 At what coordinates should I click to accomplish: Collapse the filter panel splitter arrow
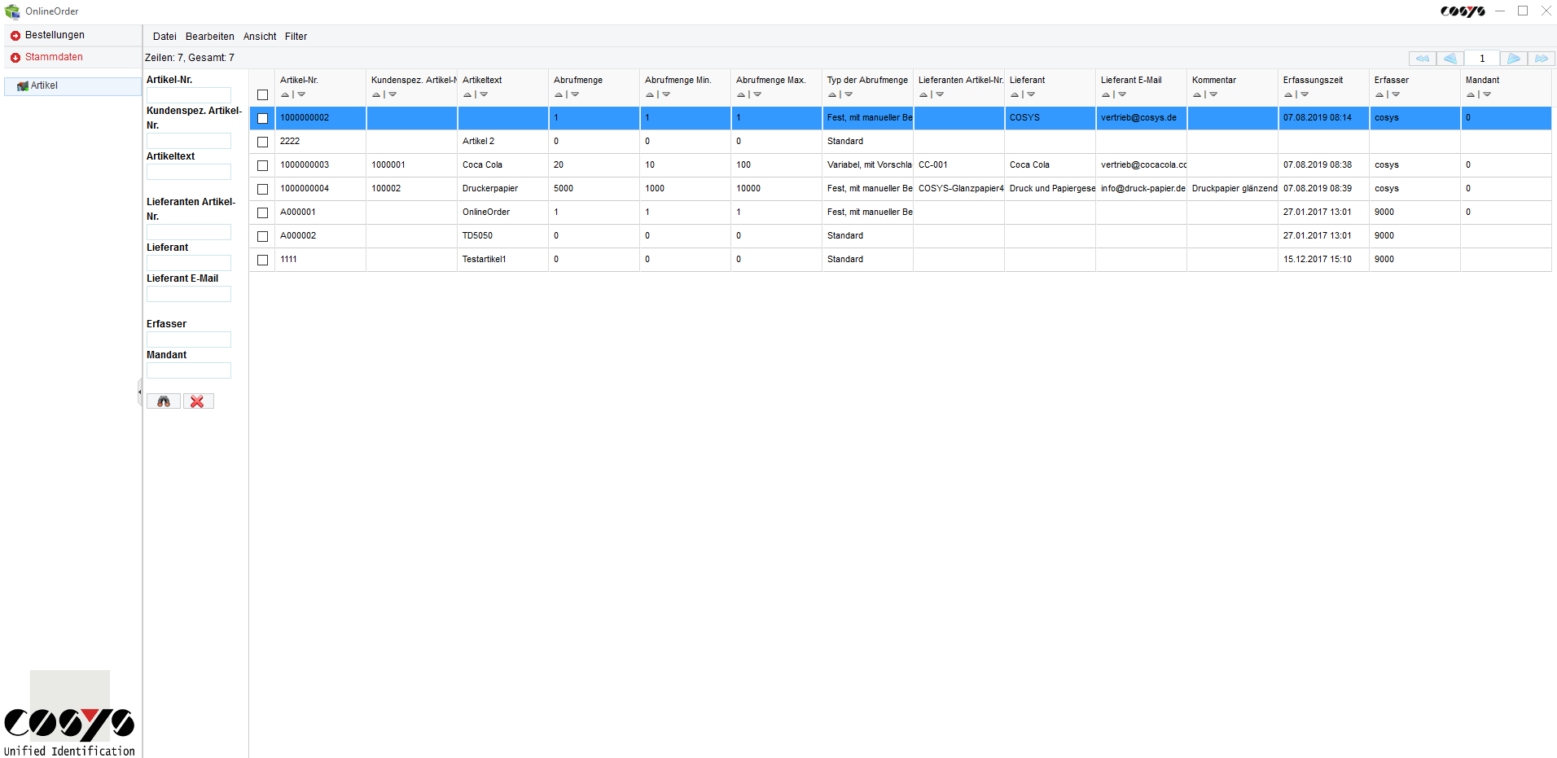coord(139,392)
